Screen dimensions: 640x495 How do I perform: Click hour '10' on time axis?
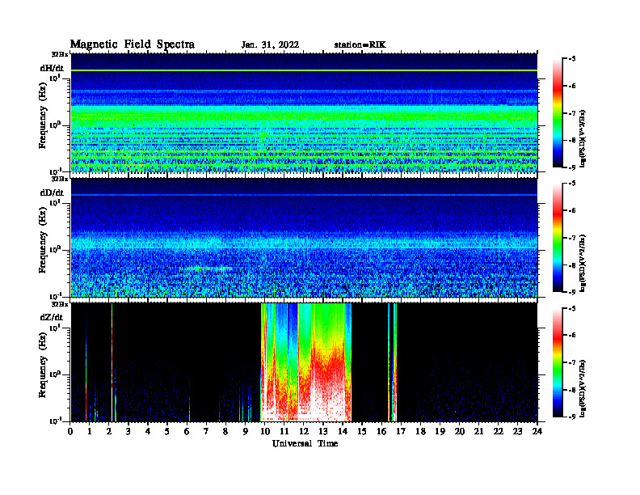click(265, 431)
